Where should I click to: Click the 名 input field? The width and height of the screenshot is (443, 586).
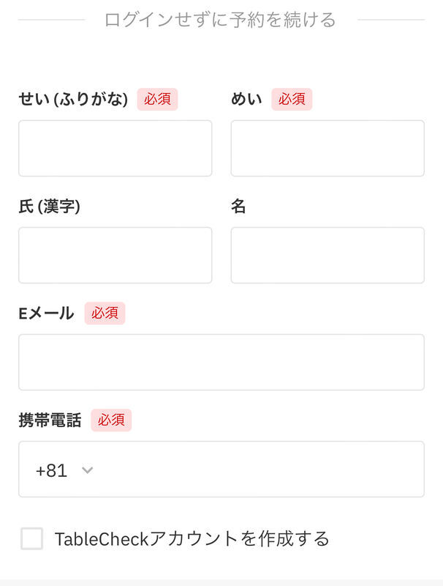pyautogui.click(x=327, y=255)
